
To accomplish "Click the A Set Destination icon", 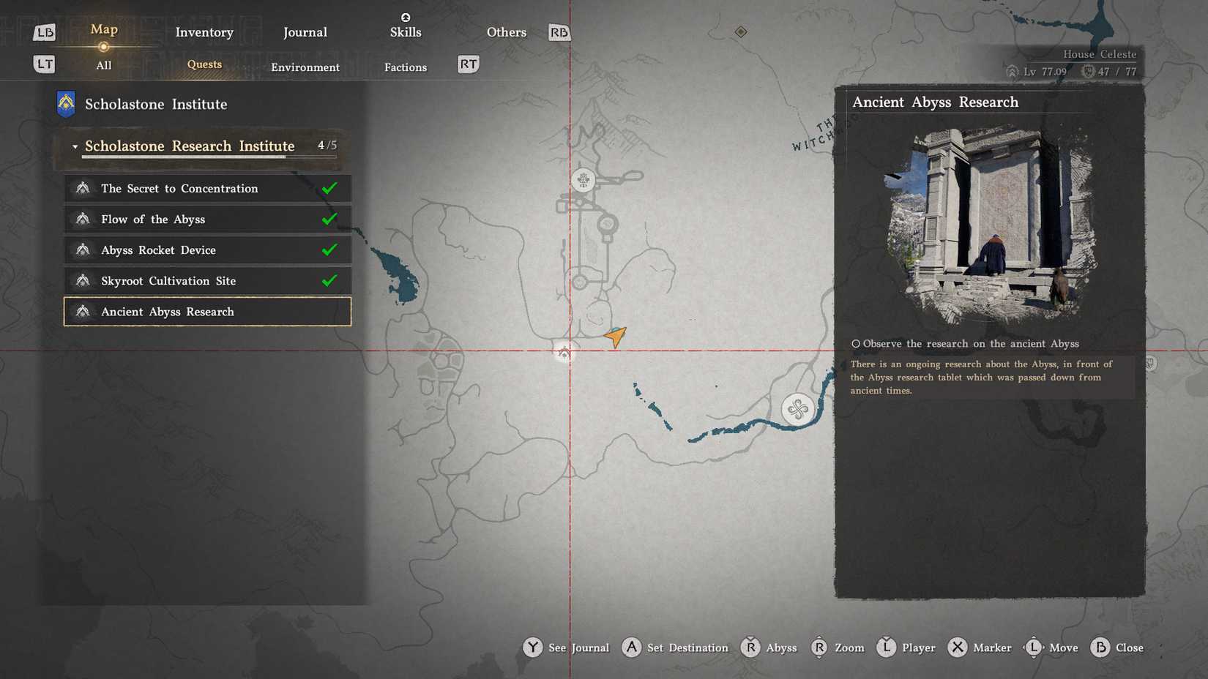I will pos(631,648).
